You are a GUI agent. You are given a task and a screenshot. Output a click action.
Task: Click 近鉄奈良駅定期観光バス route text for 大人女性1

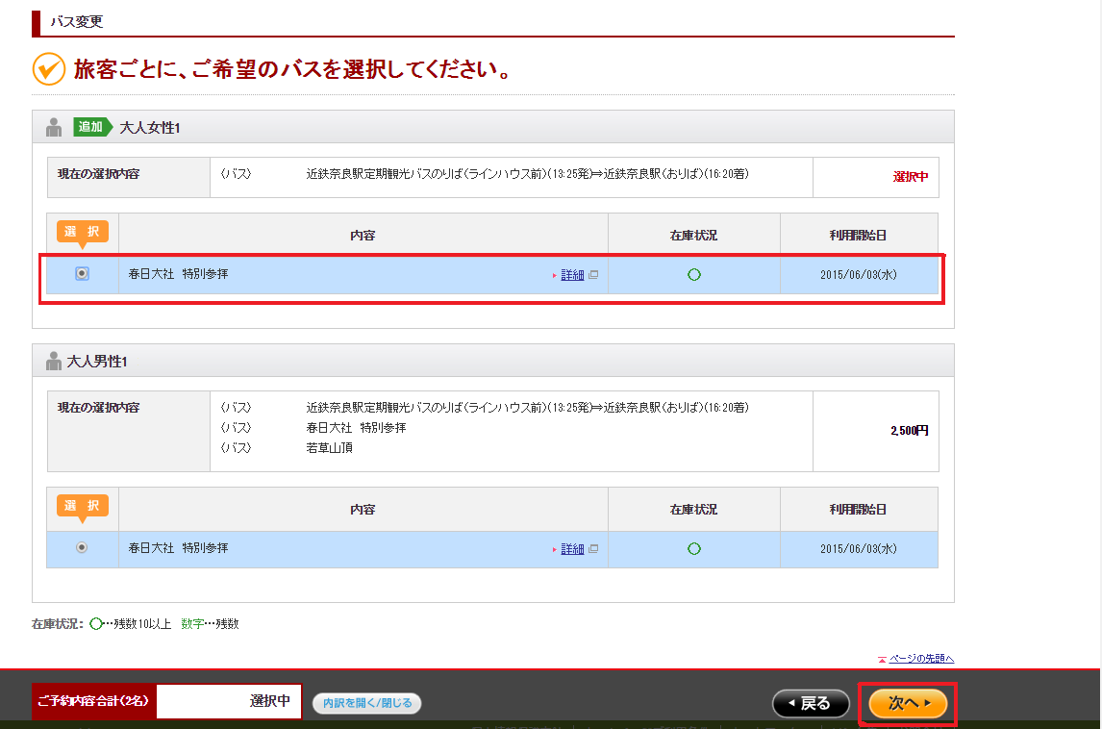[527, 174]
